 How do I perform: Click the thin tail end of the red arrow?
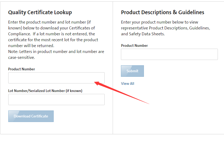coord(148,103)
